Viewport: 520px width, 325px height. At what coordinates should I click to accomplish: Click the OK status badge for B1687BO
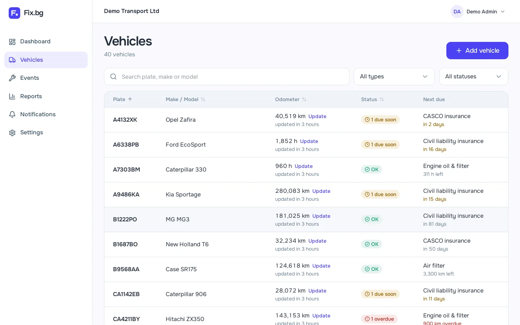coord(372,244)
